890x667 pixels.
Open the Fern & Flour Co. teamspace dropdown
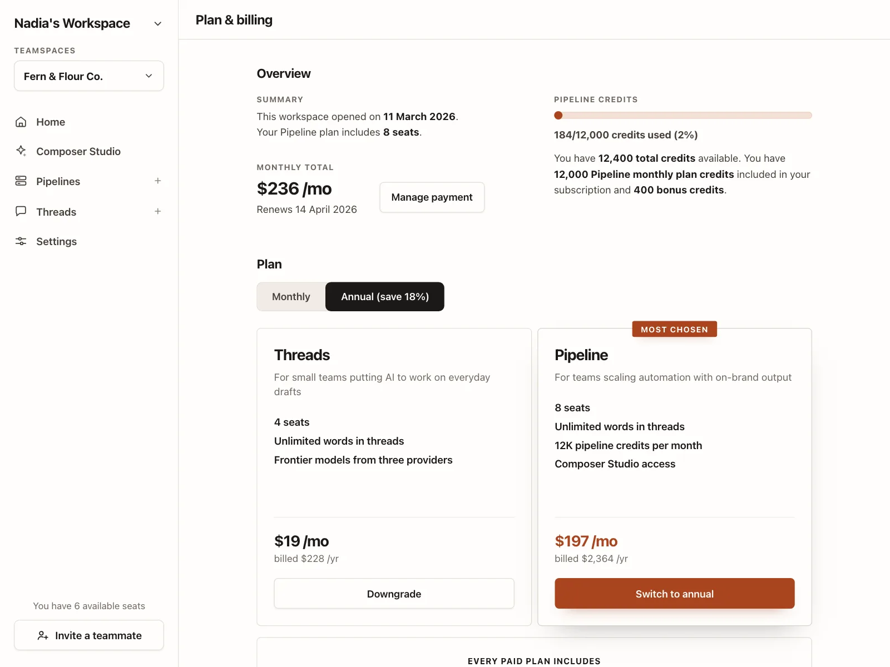89,76
